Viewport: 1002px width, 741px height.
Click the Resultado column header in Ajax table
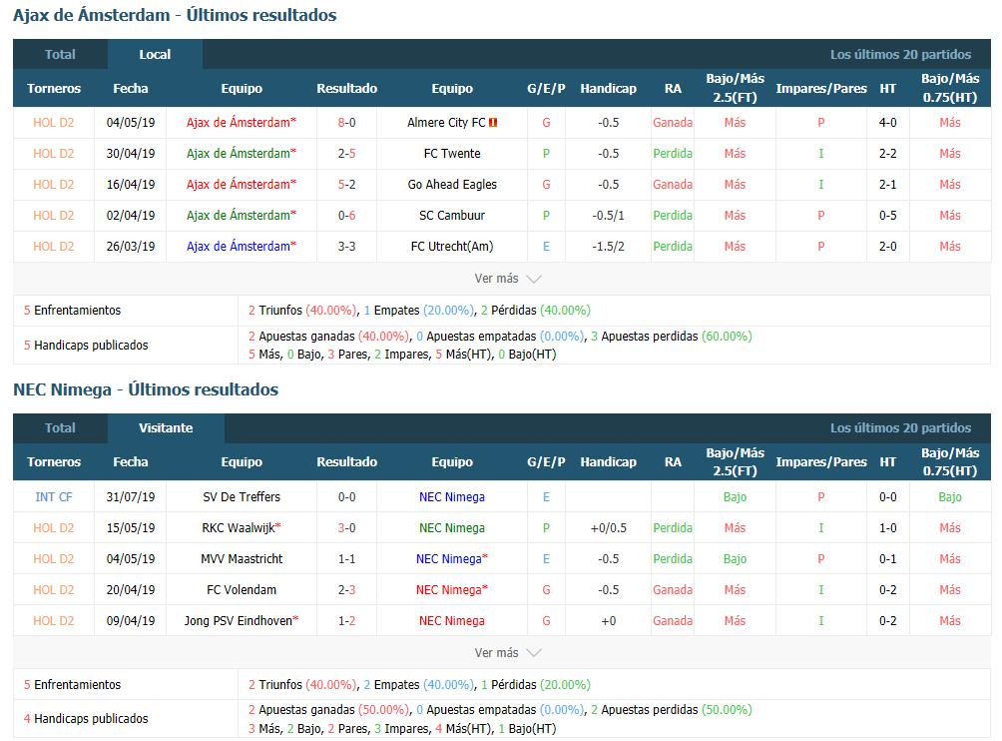(347, 88)
